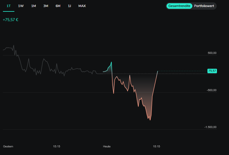This screenshot has height=155, width=229.
Task: Select the 1T time range tab
Action: coord(9,6)
